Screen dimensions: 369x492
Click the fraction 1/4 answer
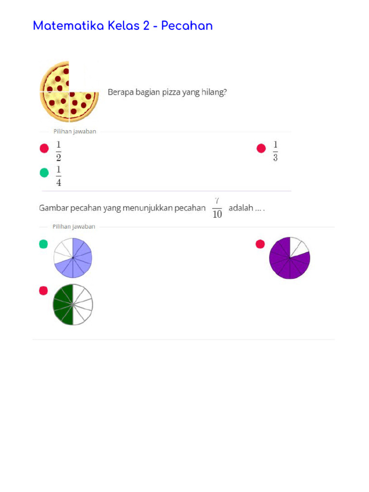[x=59, y=176]
